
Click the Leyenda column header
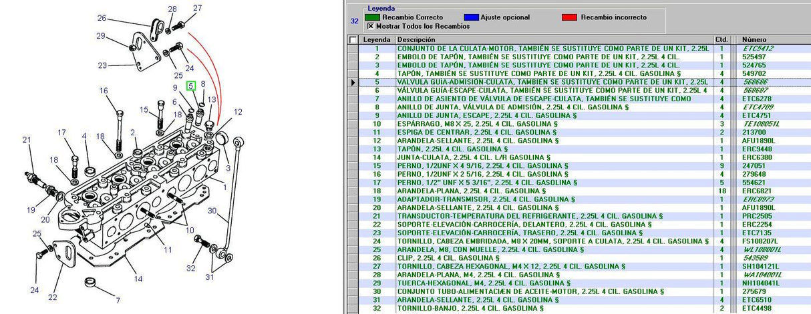(x=377, y=40)
